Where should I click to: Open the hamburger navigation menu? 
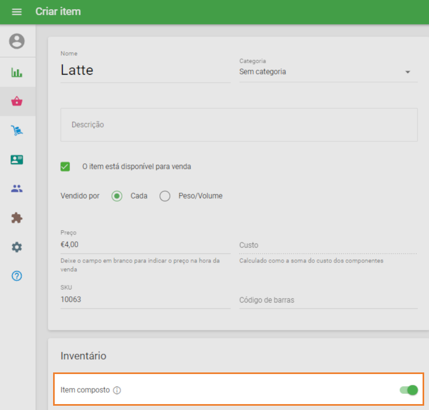click(17, 12)
